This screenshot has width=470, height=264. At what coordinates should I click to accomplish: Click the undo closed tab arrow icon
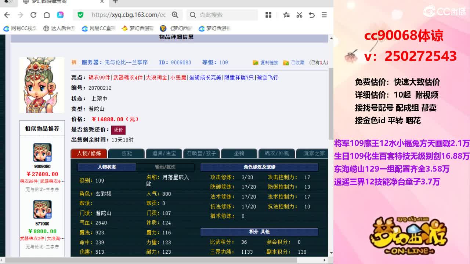tap(312, 15)
